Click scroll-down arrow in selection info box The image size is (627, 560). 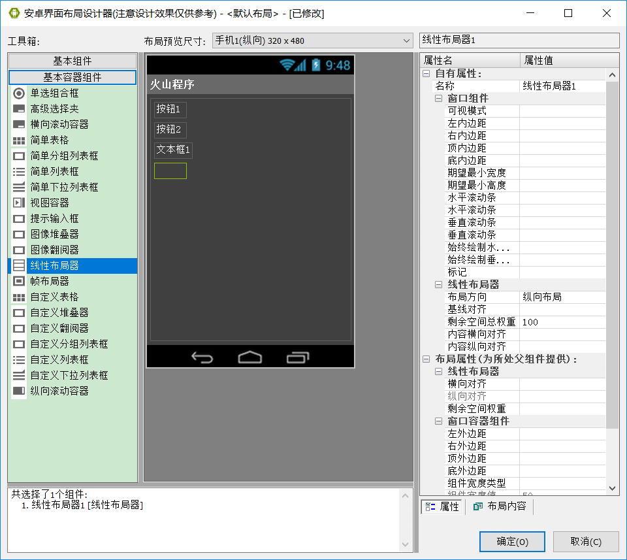click(405, 544)
